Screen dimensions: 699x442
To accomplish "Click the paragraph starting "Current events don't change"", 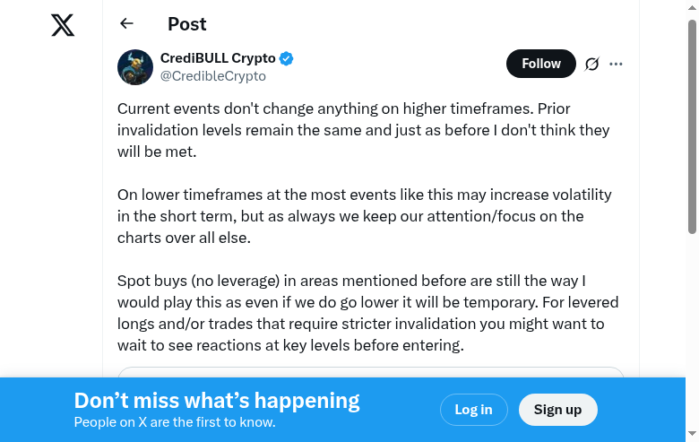I will pyautogui.click(x=363, y=130).
